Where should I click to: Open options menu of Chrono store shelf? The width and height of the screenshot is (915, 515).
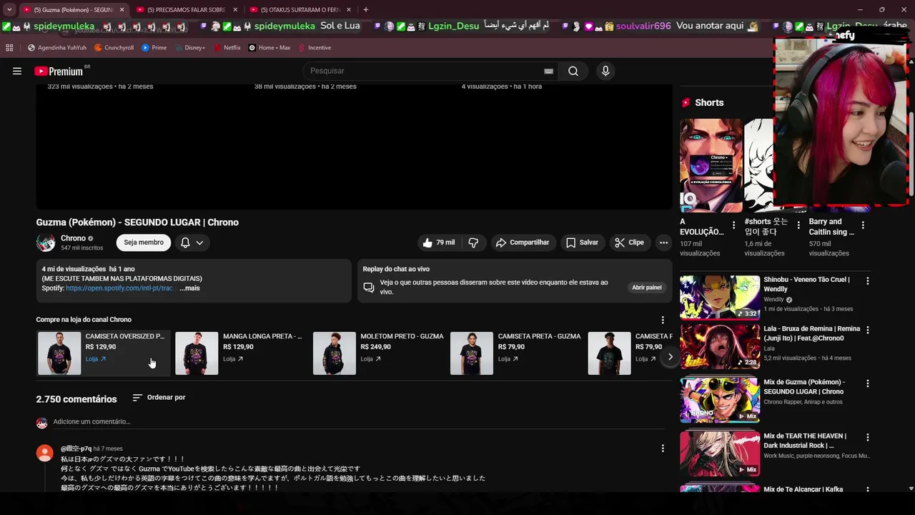(x=663, y=320)
